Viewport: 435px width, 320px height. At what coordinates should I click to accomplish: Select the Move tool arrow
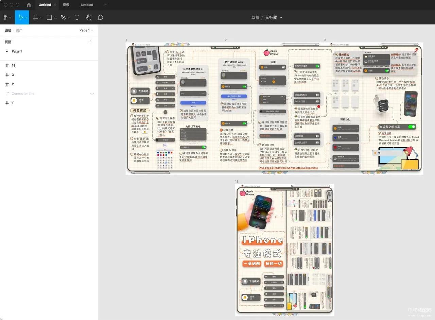tap(21, 17)
